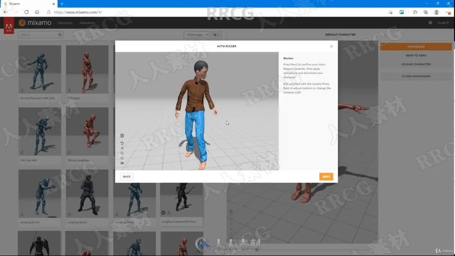Select the rotate camera tool in viewer

pos(122,143)
